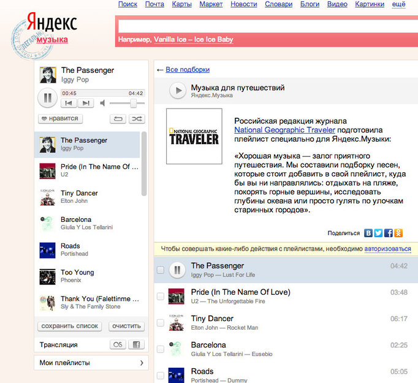Click the 'Vanilla Ice – Ice Ice Baby' example

[194, 39]
